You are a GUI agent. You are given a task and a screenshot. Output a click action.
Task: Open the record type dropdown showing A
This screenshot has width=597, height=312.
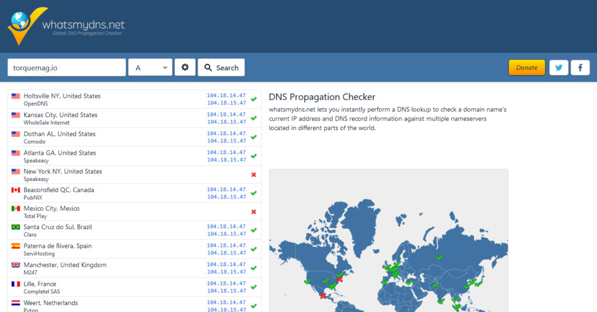pos(150,68)
